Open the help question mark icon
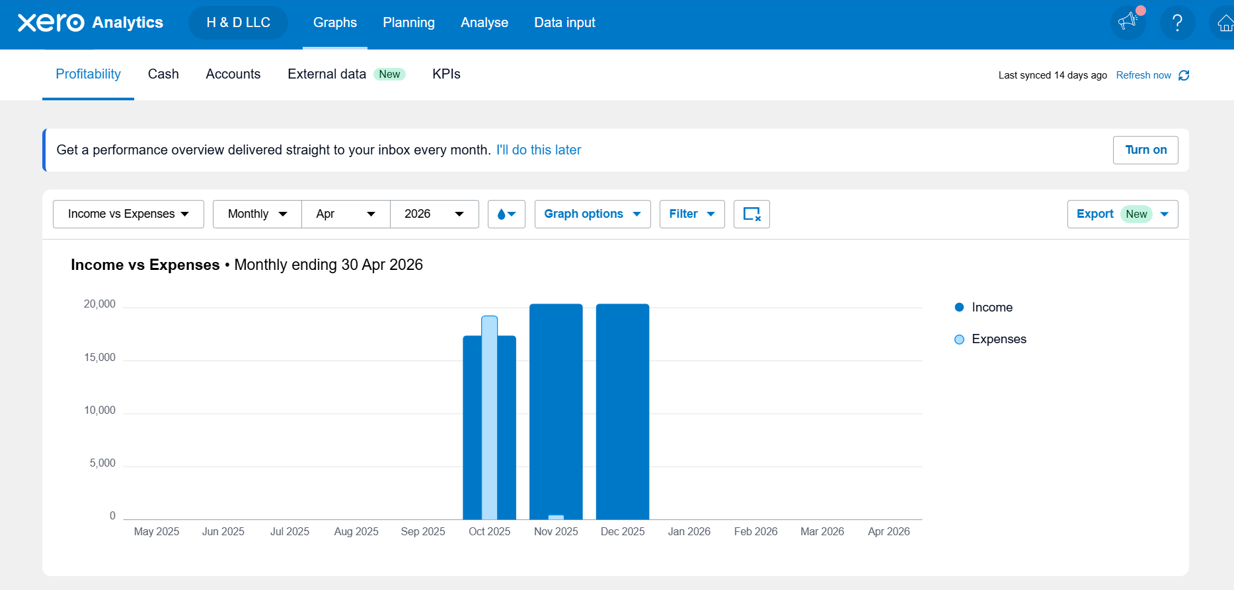This screenshot has height=590, width=1234. click(x=1177, y=22)
